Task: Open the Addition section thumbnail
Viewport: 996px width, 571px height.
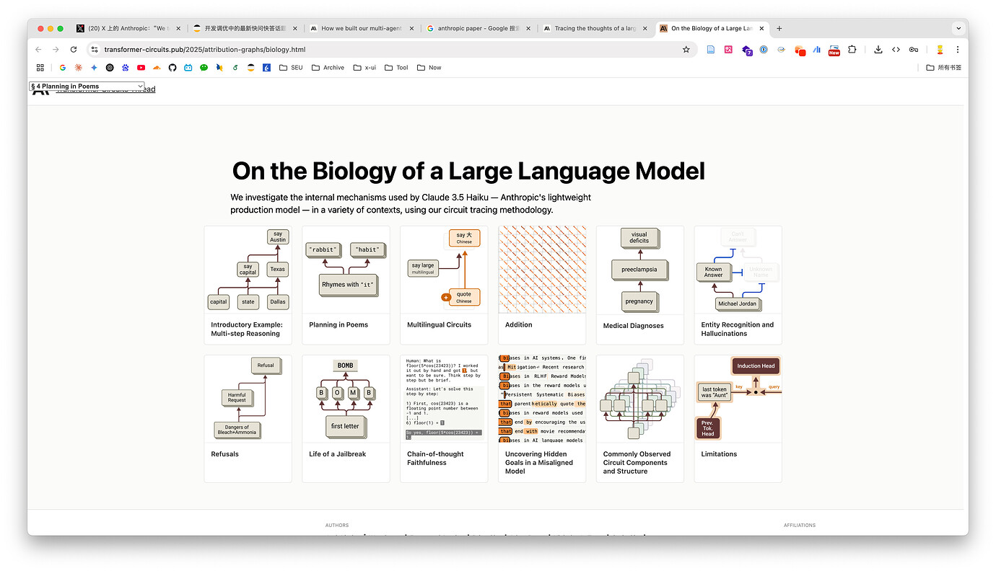Action: click(x=542, y=270)
